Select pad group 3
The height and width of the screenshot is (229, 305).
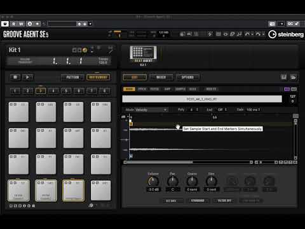click(41, 91)
